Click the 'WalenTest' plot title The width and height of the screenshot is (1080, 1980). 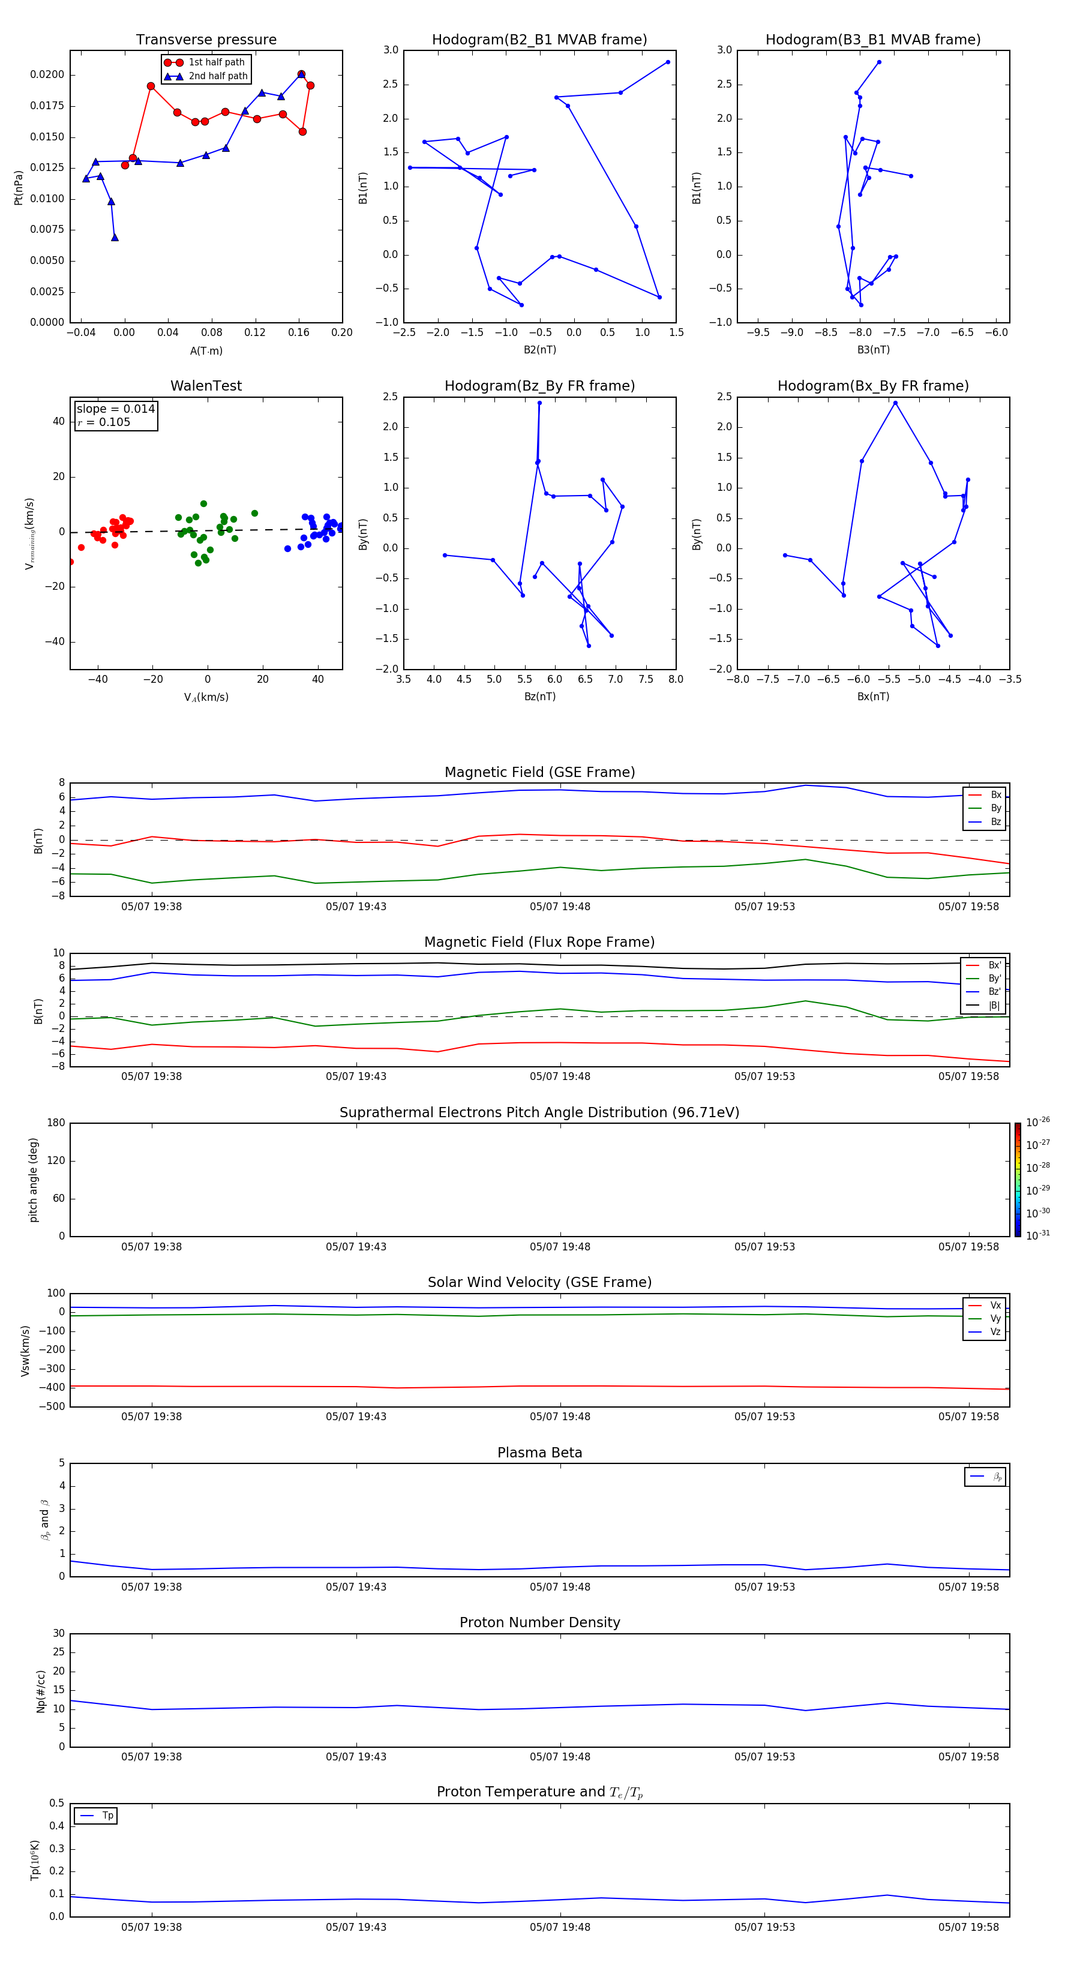pyautogui.click(x=206, y=386)
